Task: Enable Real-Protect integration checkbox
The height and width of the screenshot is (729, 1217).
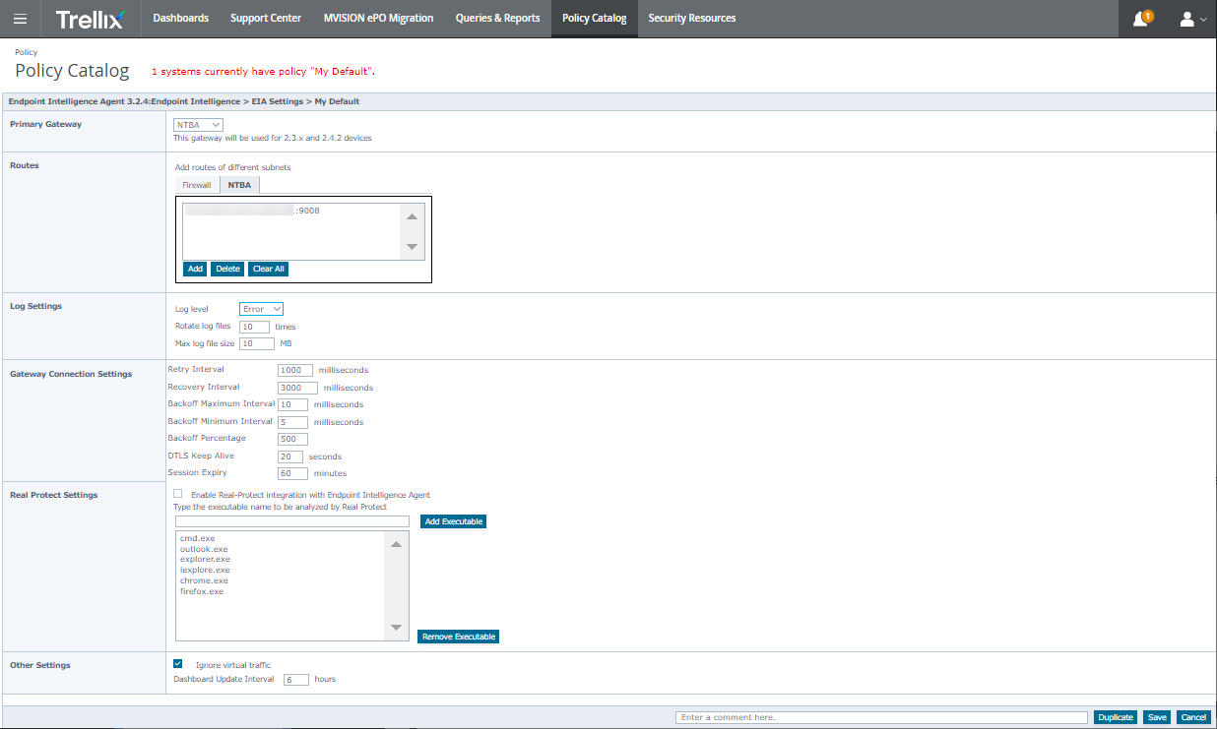Action: [178, 494]
